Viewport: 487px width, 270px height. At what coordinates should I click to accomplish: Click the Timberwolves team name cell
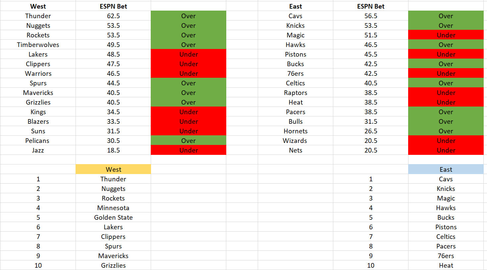38,45
